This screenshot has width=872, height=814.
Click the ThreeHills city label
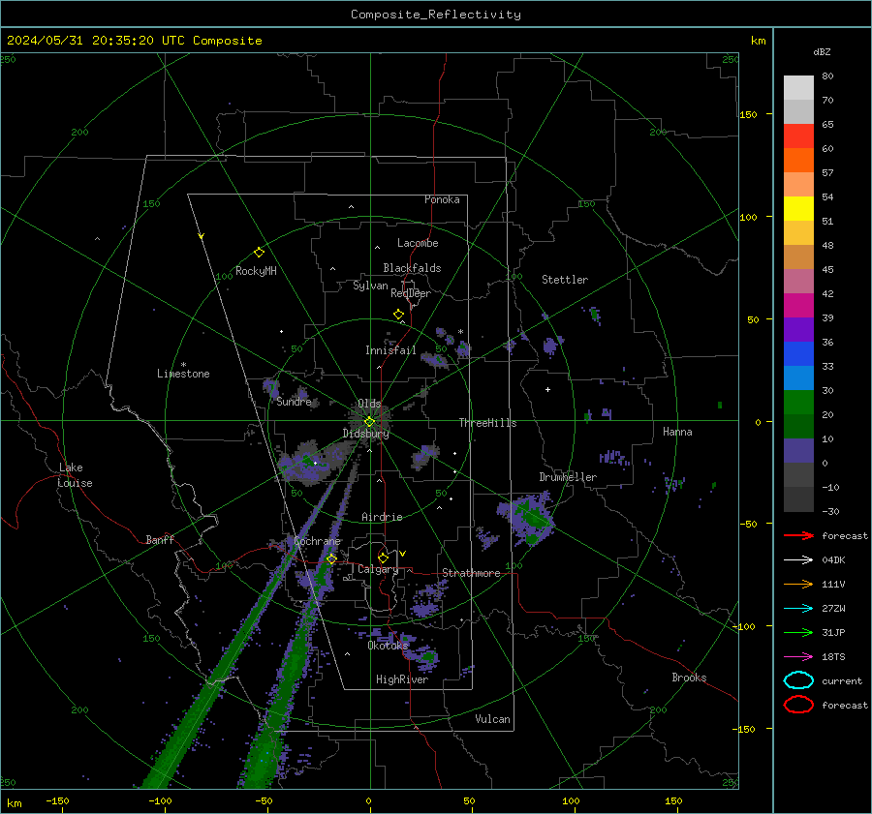coord(487,423)
